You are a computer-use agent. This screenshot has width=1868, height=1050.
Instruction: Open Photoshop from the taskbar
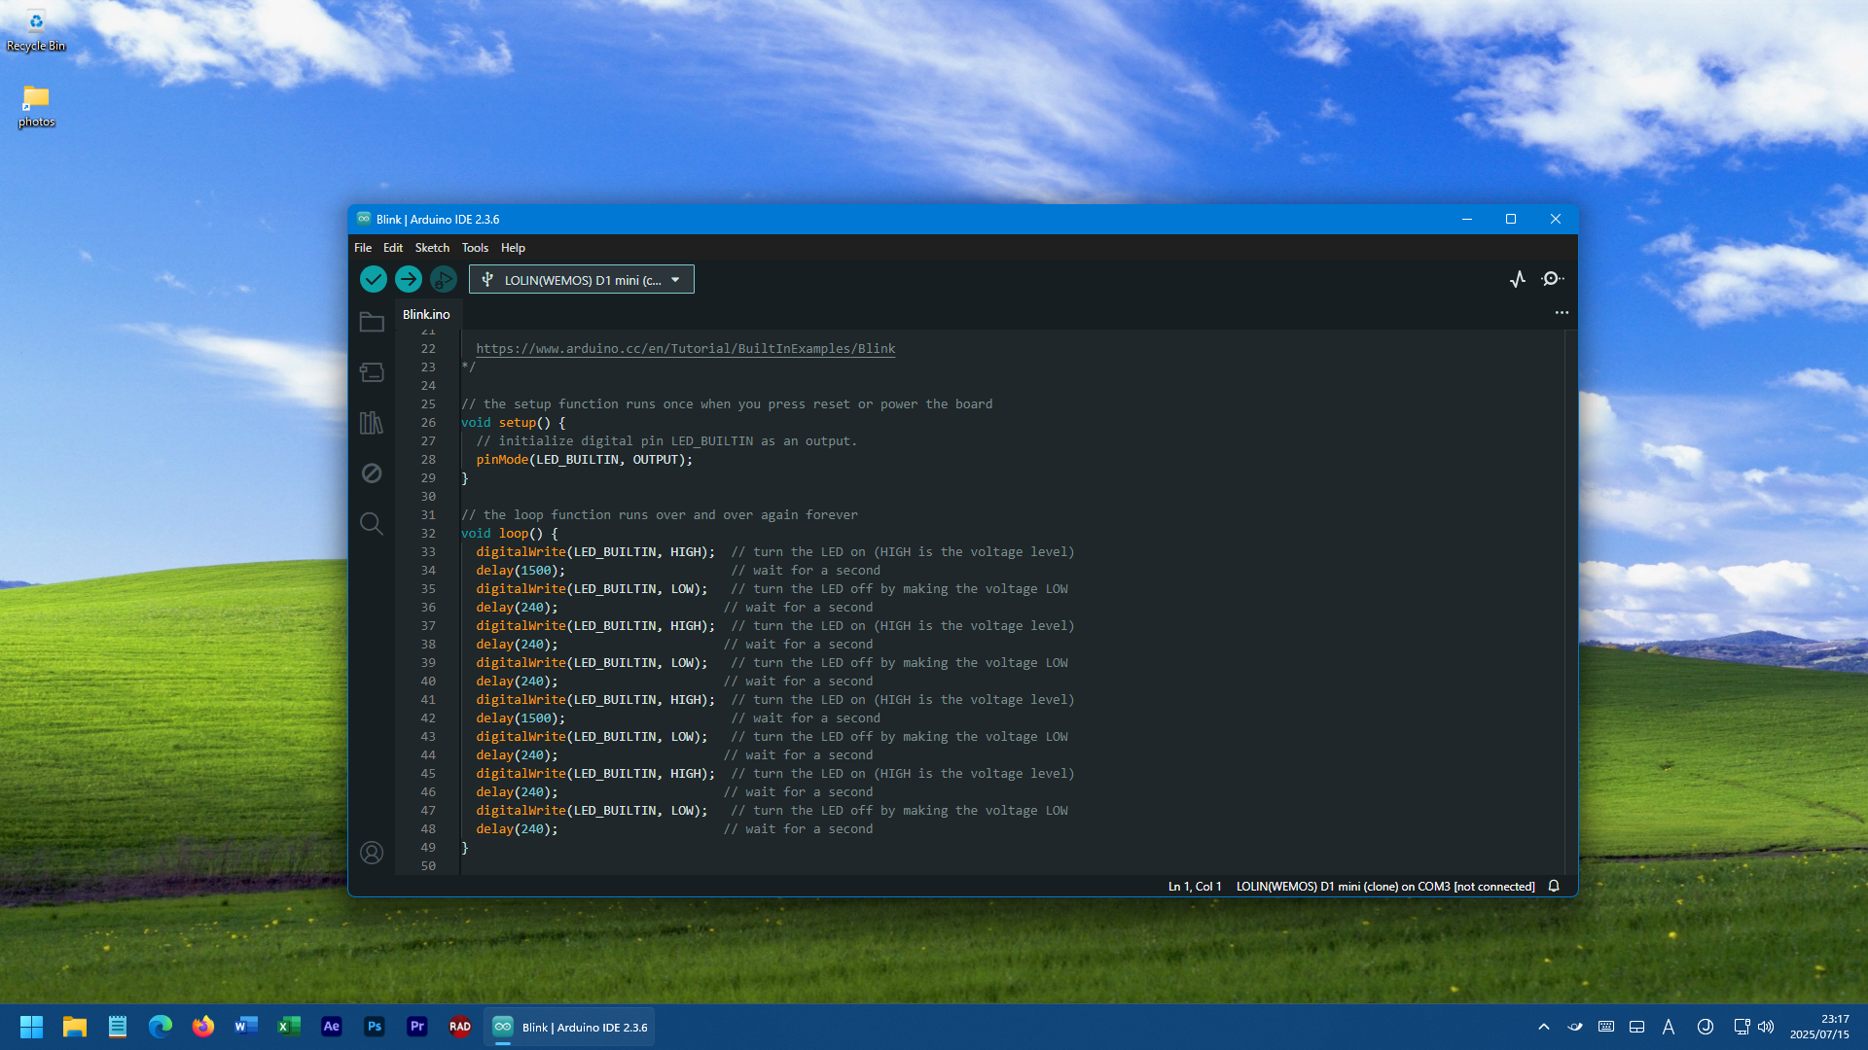pyautogui.click(x=375, y=1027)
